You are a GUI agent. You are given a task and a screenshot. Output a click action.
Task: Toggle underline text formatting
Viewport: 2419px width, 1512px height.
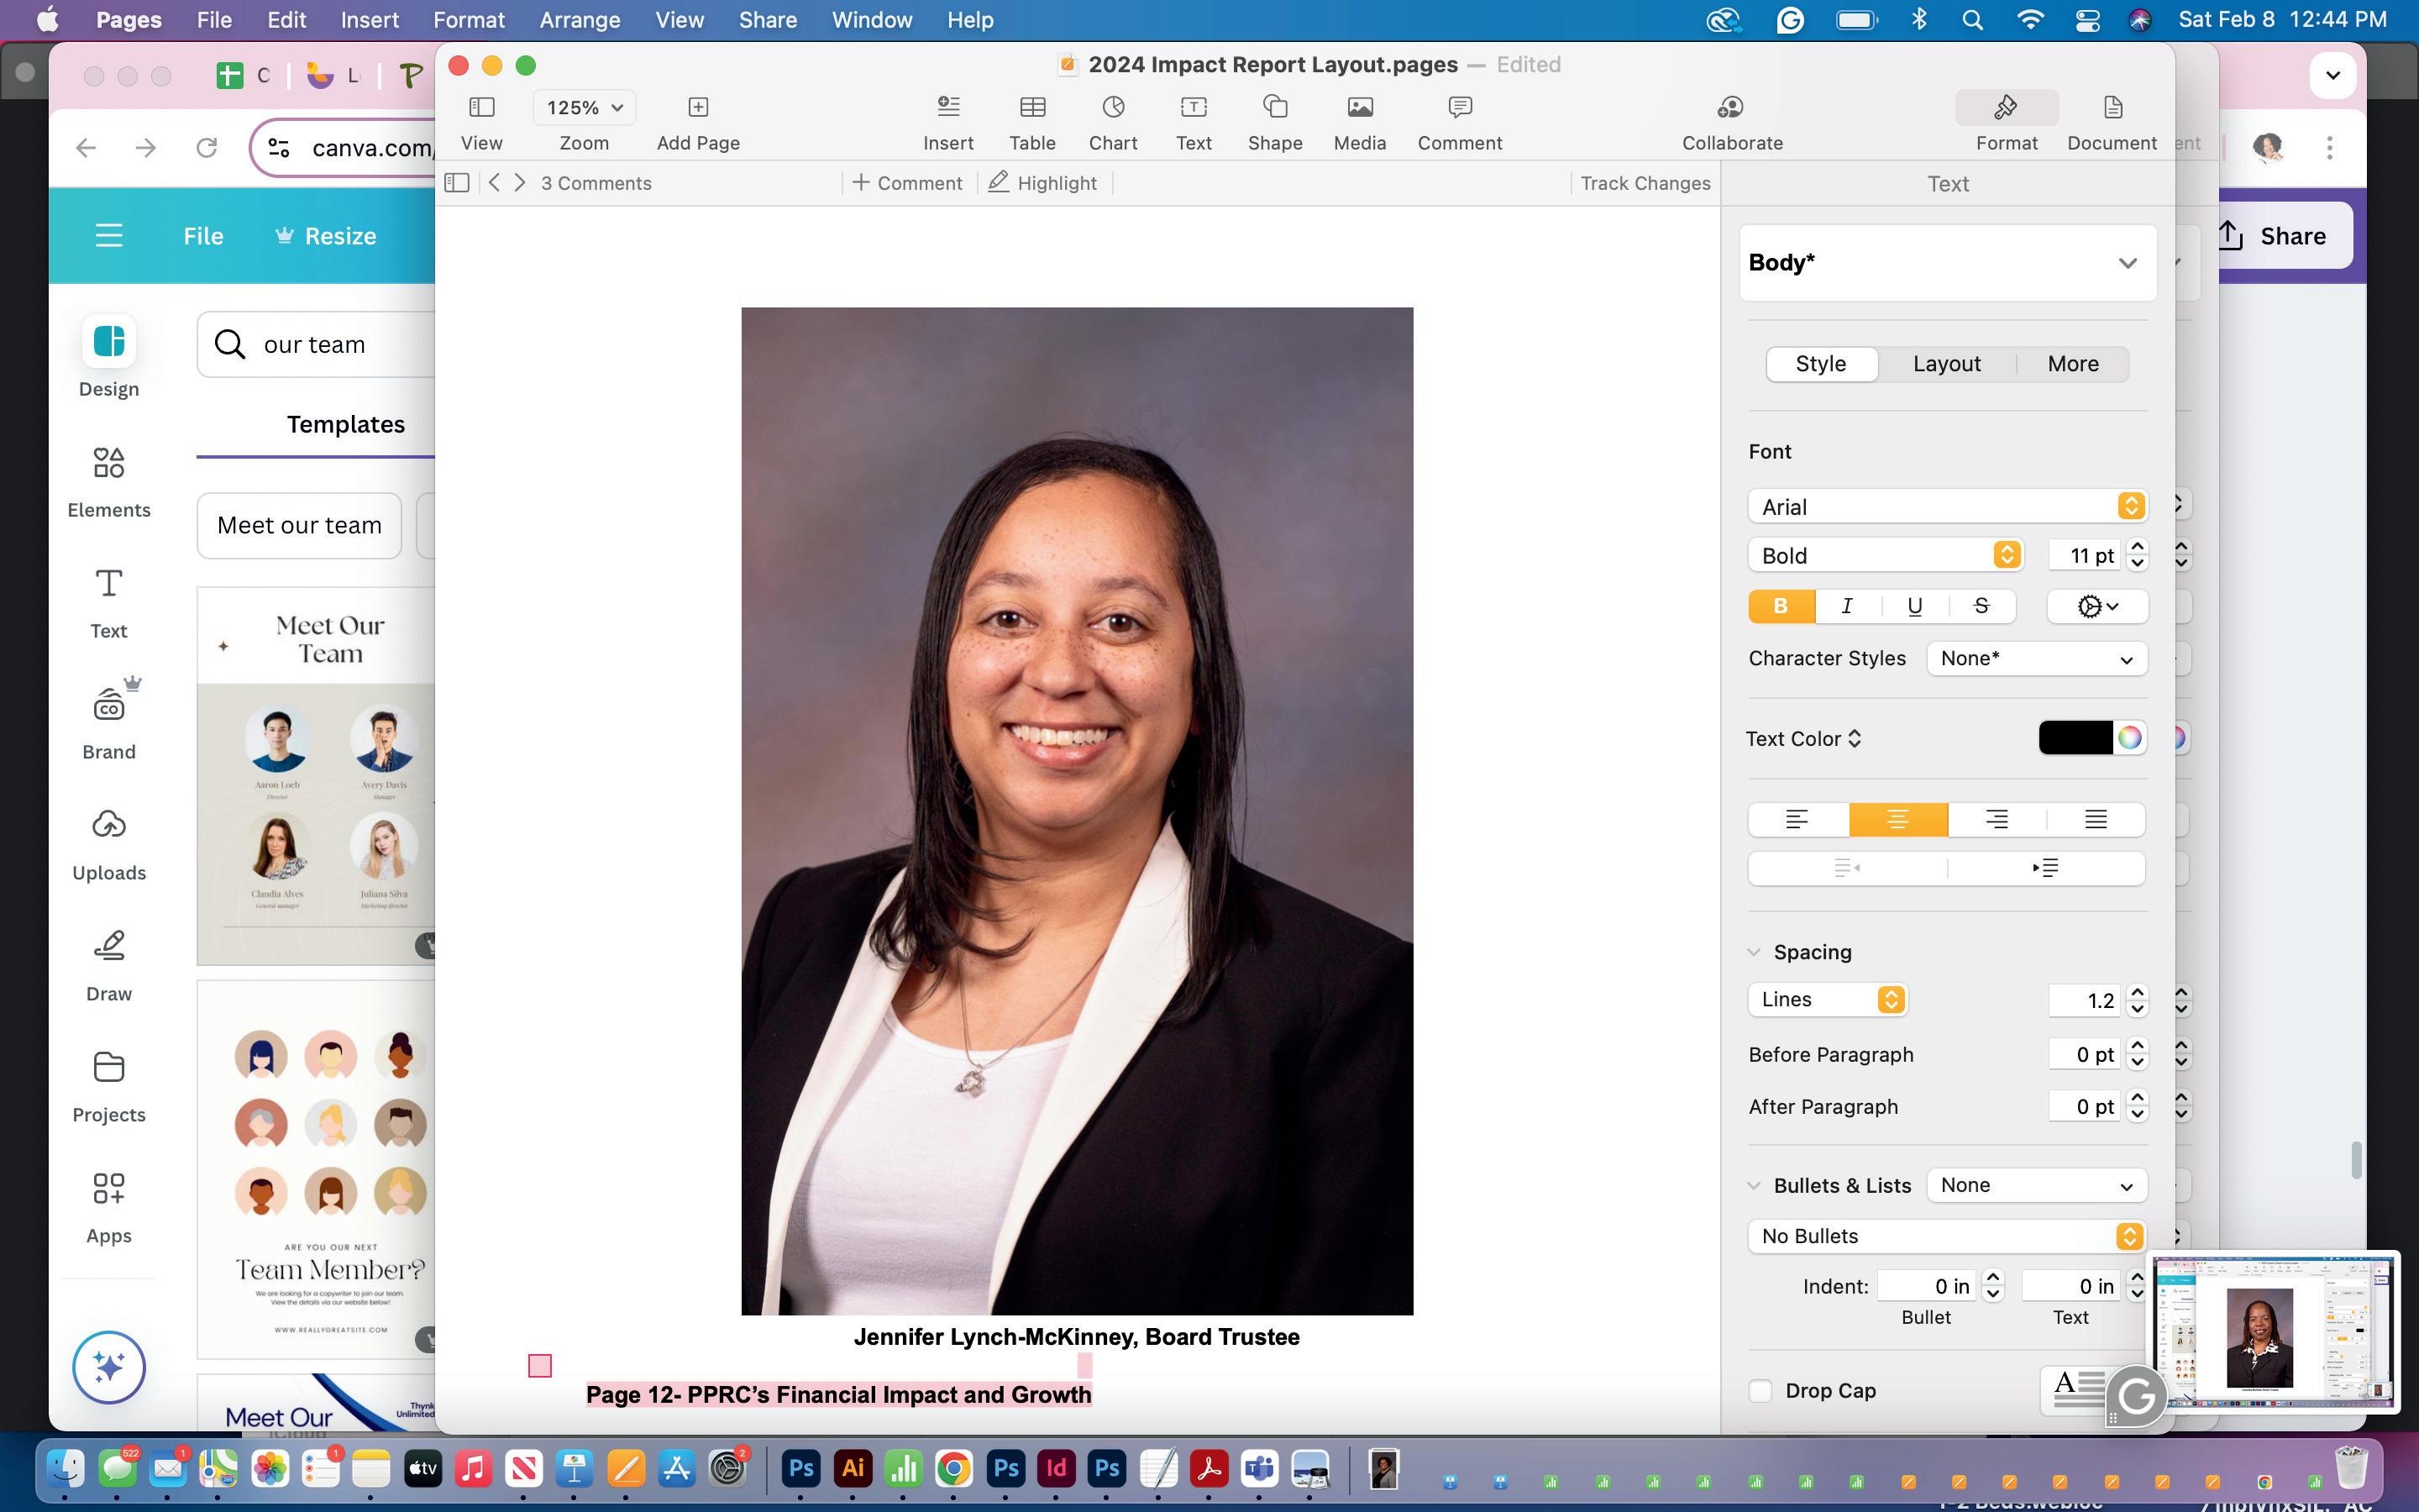pos(1914,606)
